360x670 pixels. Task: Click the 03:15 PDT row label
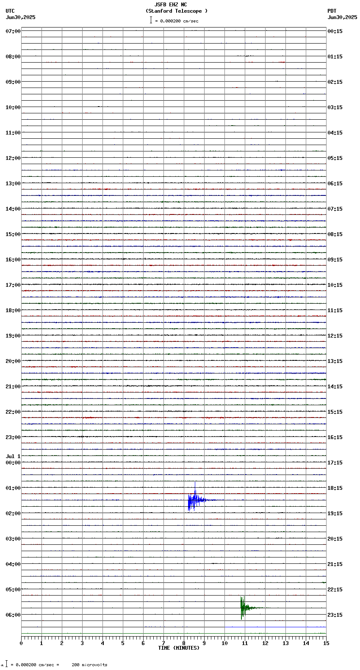[335, 107]
